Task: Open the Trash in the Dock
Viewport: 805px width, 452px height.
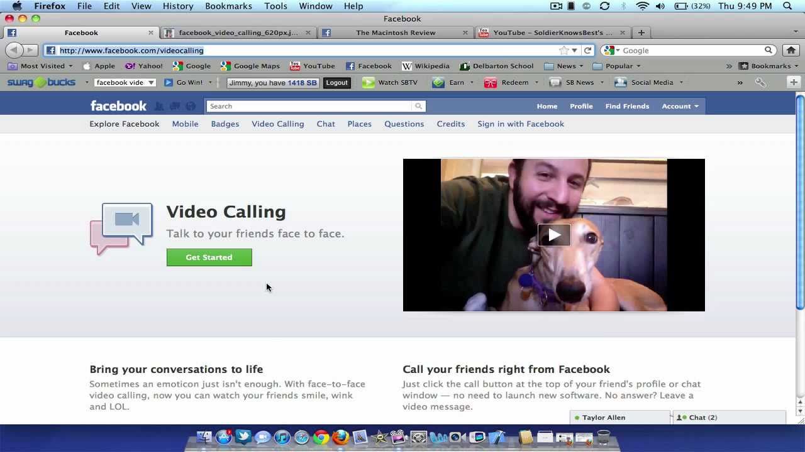Action: coord(603,437)
